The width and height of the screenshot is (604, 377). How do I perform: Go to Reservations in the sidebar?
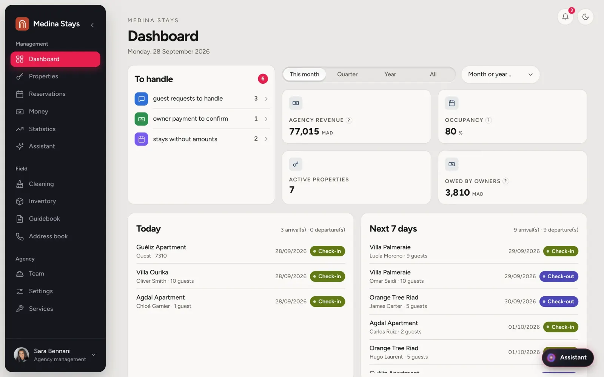(x=55, y=94)
